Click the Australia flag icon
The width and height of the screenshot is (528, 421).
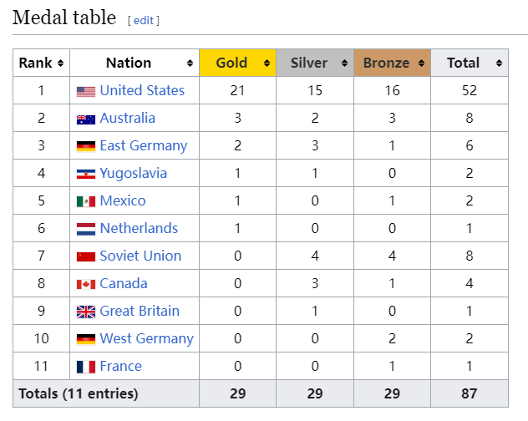pos(86,119)
